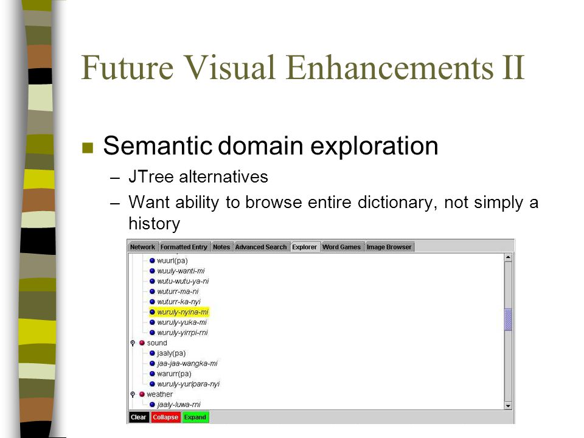This screenshot has height=438, width=584.
Task: Click the blue dot beside jaaly-luwa-rni
Action: click(152, 405)
